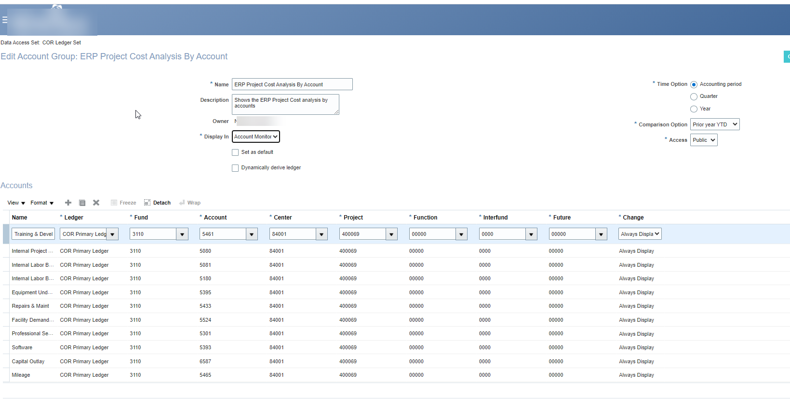Image resolution: width=790 pixels, height=411 pixels.
Task: Expand the Future 00000 dropdown arrow
Action: 601,234
